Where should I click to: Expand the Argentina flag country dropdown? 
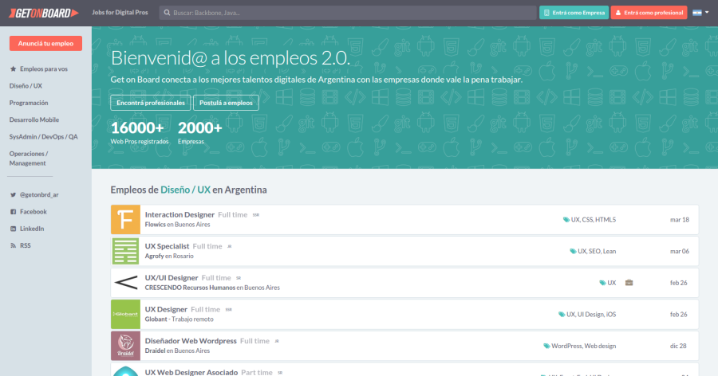pyautogui.click(x=700, y=13)
